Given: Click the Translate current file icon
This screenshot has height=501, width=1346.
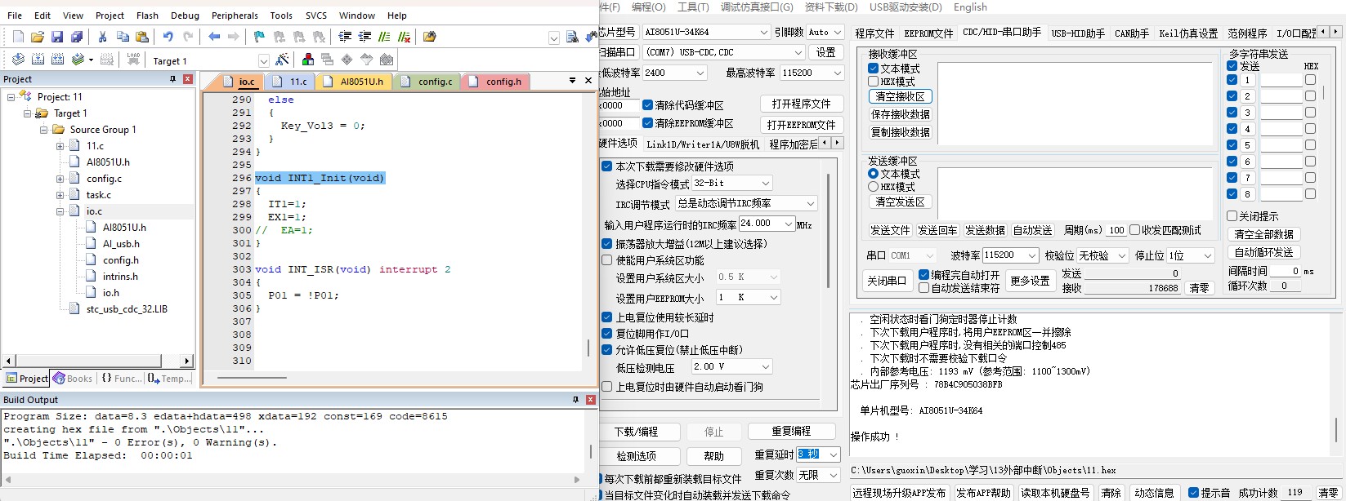Looking at the screenshot, I should pos(18,60).
